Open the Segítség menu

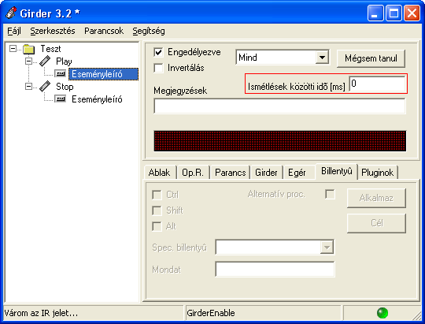pos(149,31)
